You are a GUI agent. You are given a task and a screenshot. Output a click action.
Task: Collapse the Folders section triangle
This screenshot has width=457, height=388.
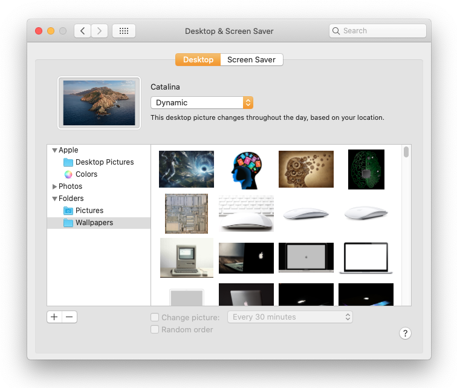(54, 199)
